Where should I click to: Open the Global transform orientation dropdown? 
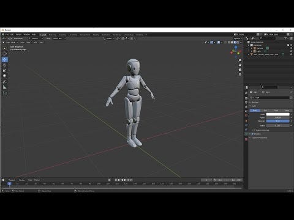(x=108, y=38)
